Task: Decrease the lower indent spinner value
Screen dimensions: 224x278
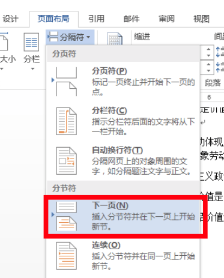Action: [x=208, y=71]
